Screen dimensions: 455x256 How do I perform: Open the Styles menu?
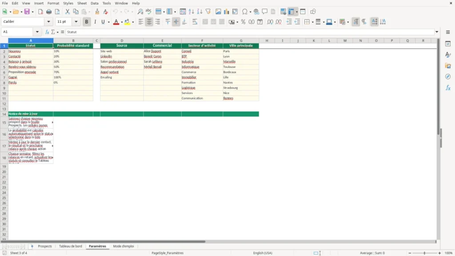click(x=68, y=3)
